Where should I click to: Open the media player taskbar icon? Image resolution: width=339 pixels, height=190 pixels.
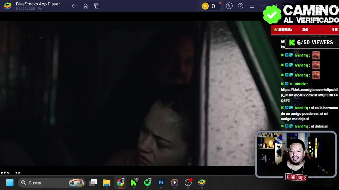[x=175, y=183]
